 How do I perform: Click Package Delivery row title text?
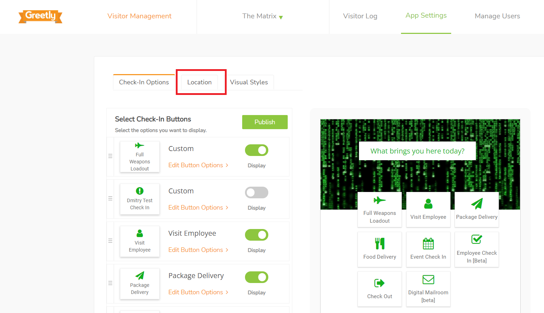[196, 276]
